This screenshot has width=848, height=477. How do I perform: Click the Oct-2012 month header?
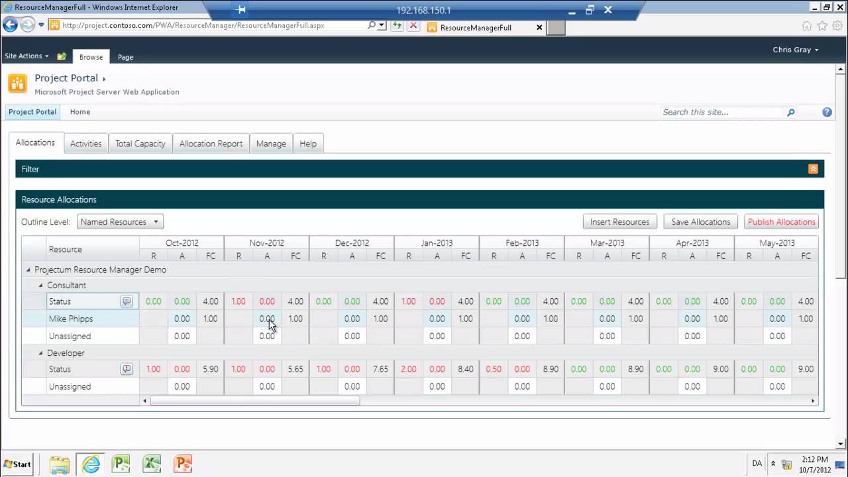182,243
